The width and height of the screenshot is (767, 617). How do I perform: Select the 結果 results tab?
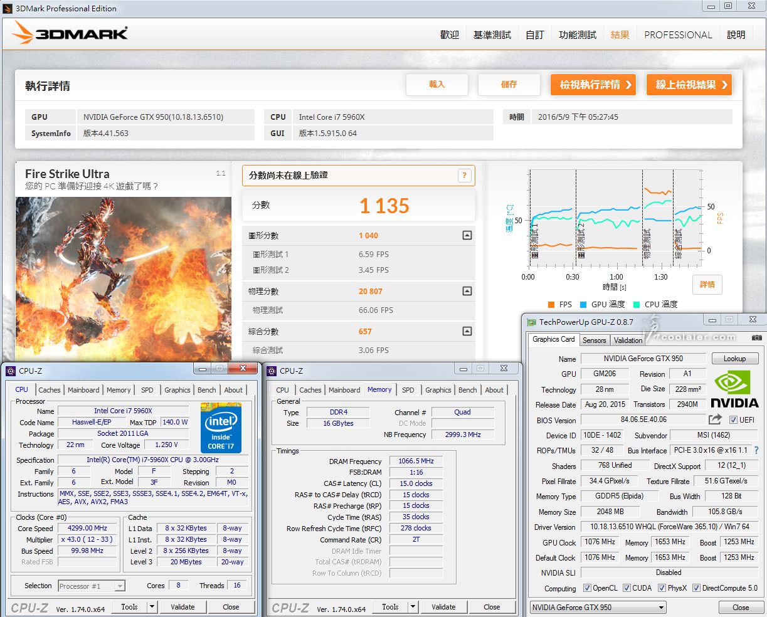click(620, 35)
